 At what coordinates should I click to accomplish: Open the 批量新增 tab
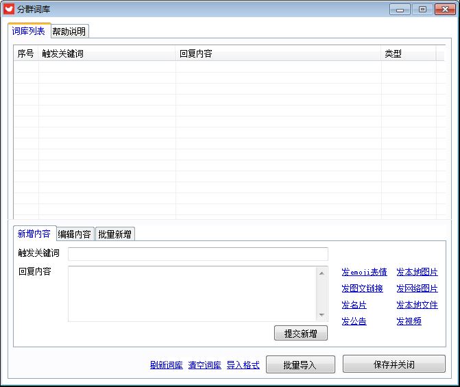click(115, 234)
